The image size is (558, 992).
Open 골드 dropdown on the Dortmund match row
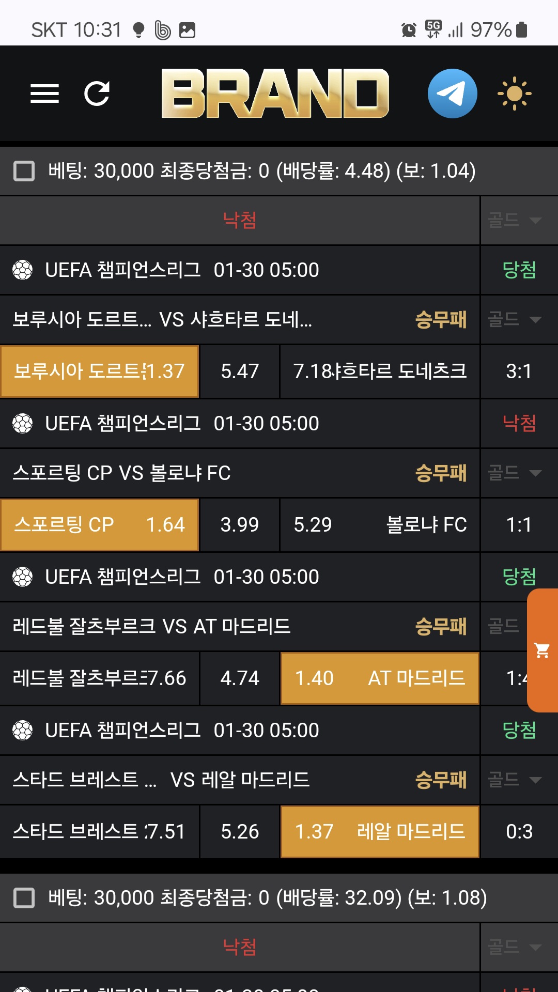tap(515, 319)
